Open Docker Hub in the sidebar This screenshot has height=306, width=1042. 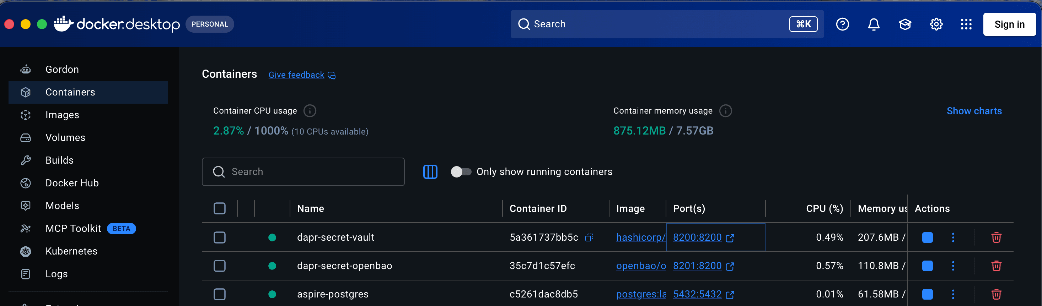coord(88,183)
